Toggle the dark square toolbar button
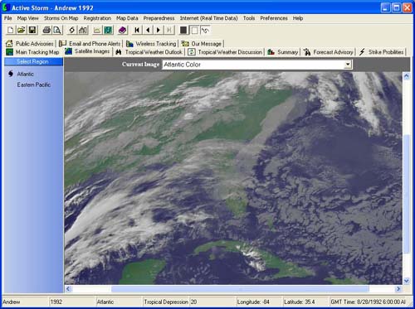 tap(183, 30)
